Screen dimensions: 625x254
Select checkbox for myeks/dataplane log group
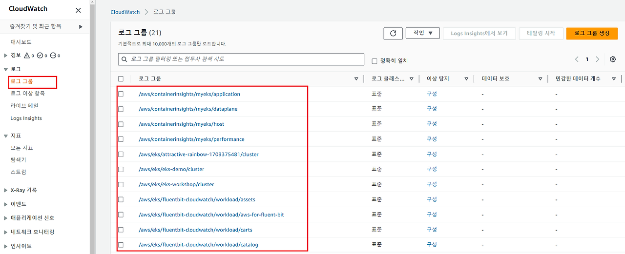click(x=121, y=109)
